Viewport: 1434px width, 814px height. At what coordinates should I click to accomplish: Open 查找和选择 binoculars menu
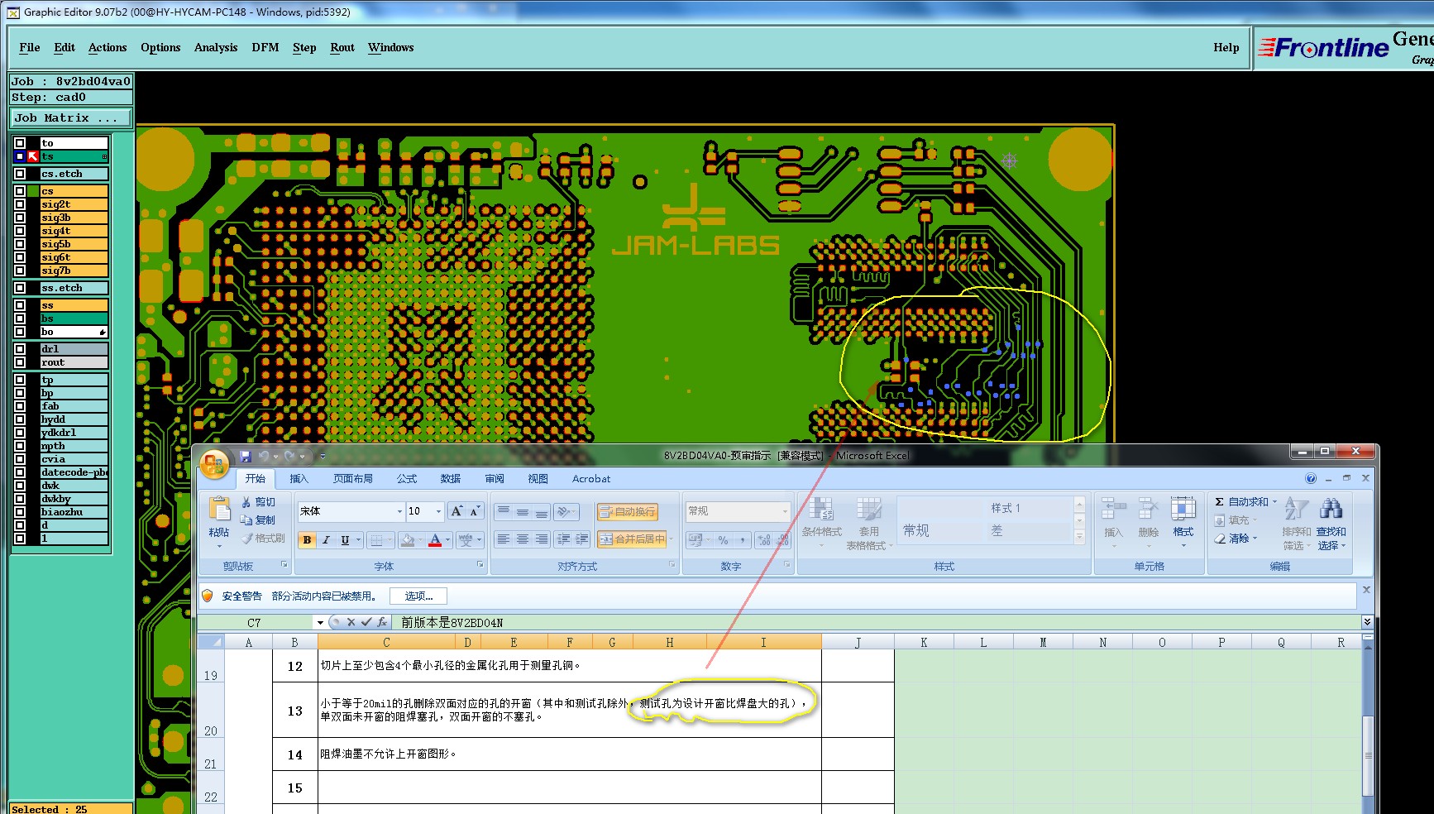pos(1331,523)
